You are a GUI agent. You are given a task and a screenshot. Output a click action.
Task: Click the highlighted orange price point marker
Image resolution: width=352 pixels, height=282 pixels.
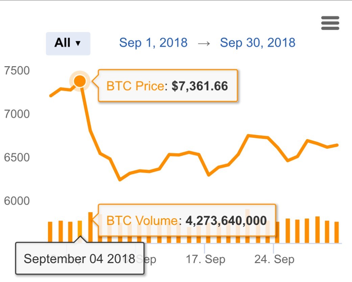[80, 81]
